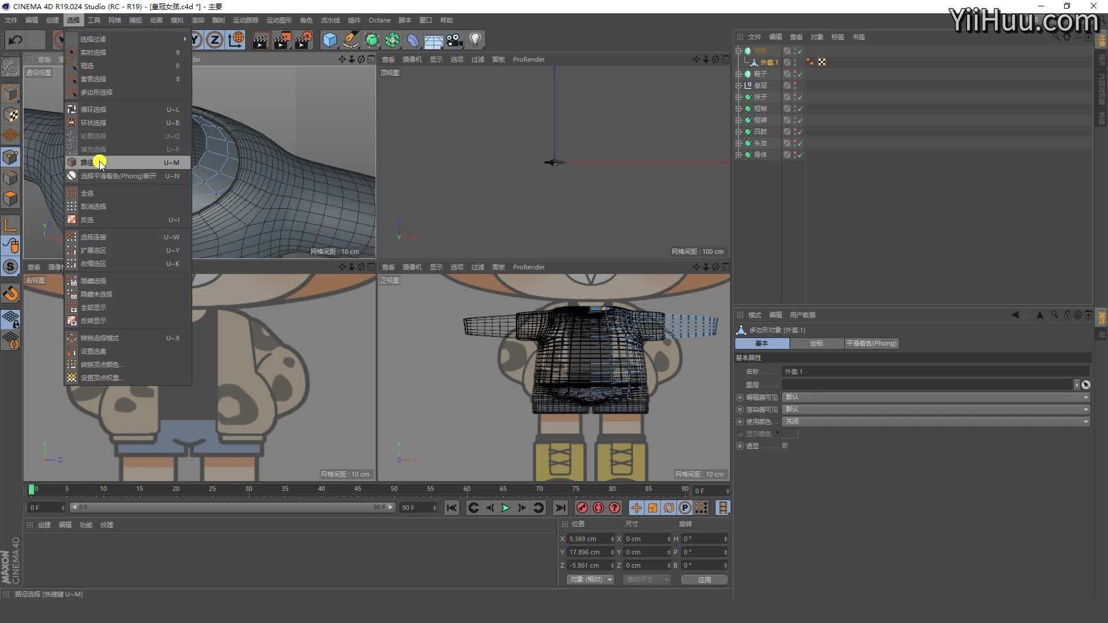
Task: Add a Cube primitive object
Action: [x=330, y=40]
